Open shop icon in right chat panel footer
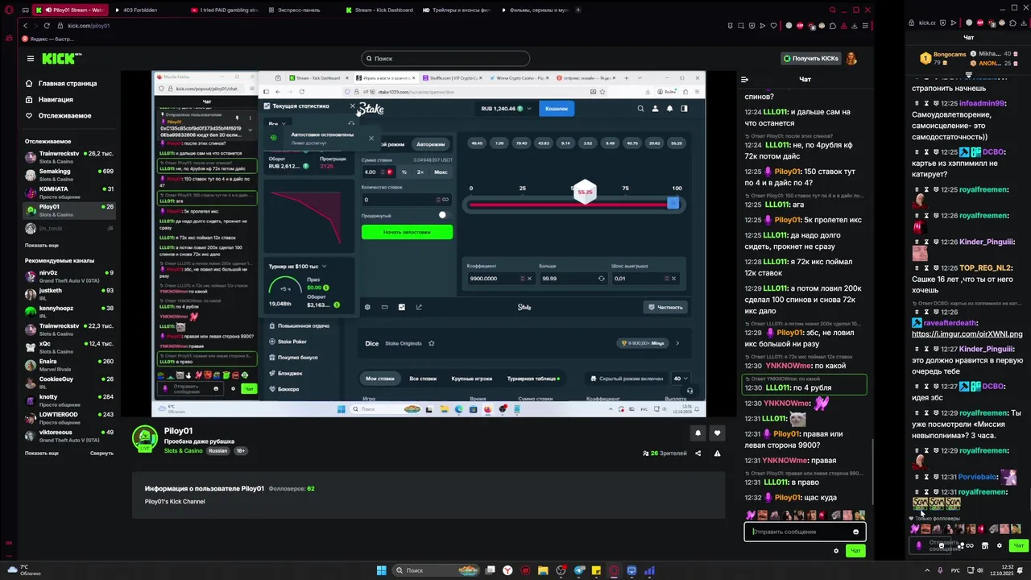This screenshot has height=580, width=1031. pos(984,545)
